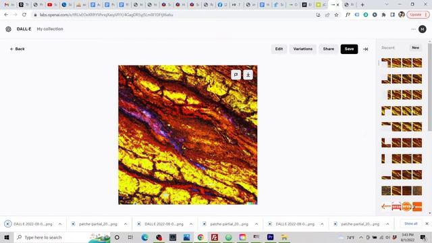Expand options for first DALL-E 2022-08-0 download

(60, 224)
